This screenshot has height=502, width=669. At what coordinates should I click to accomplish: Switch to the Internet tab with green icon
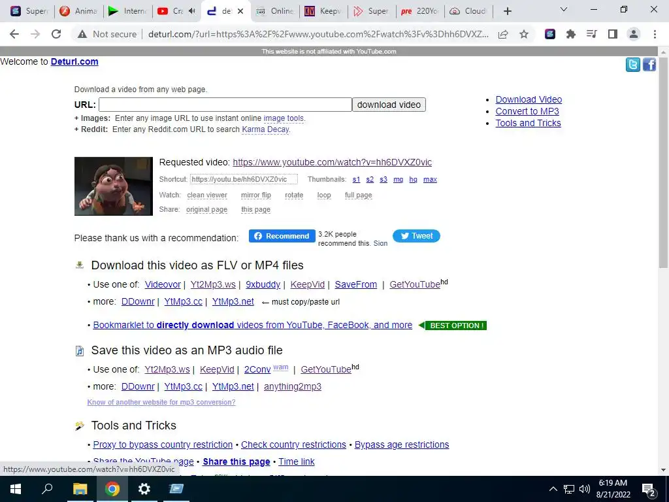pyautogui.click(x=127, y=11)
